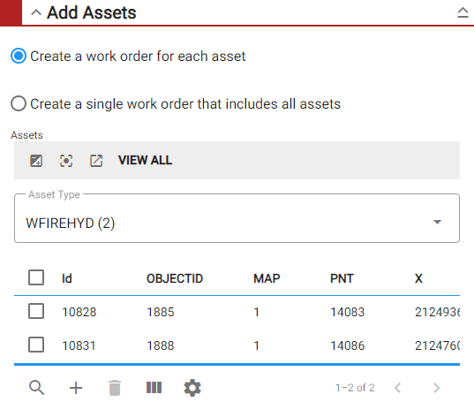Select Create a work order for each asset
Viewport: 474px width, 417px height.
point(19,56)
